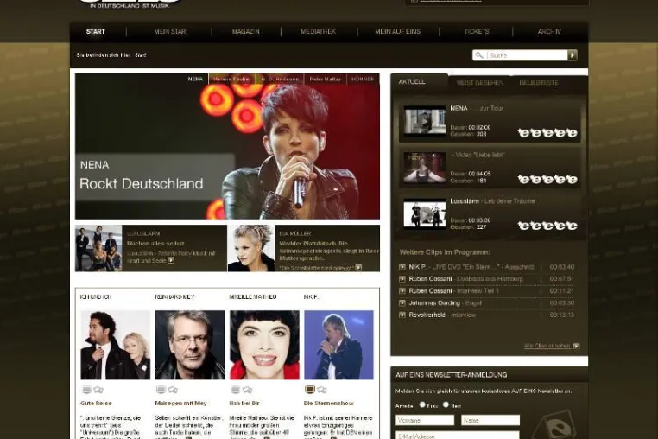This screenshot has height=439, width=658.
Task: Go to the ARCHIV section
Action: point(549,31)
